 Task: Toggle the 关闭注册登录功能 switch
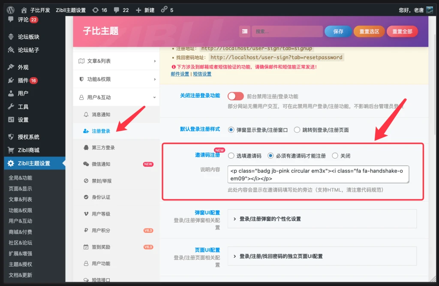tap(235, 96)
